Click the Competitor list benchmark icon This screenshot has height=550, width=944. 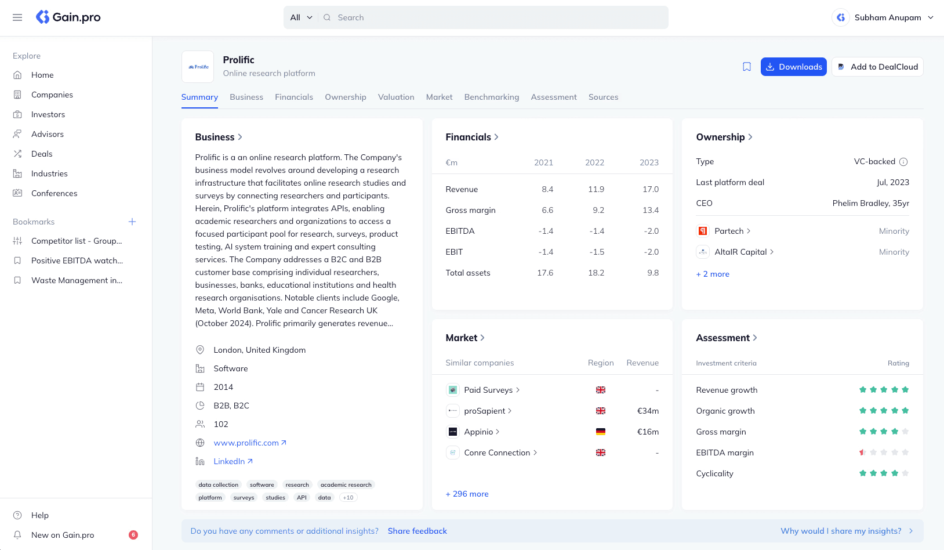coord(17,241)
